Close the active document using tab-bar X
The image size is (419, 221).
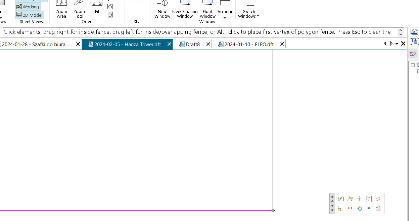click(403, 44)
